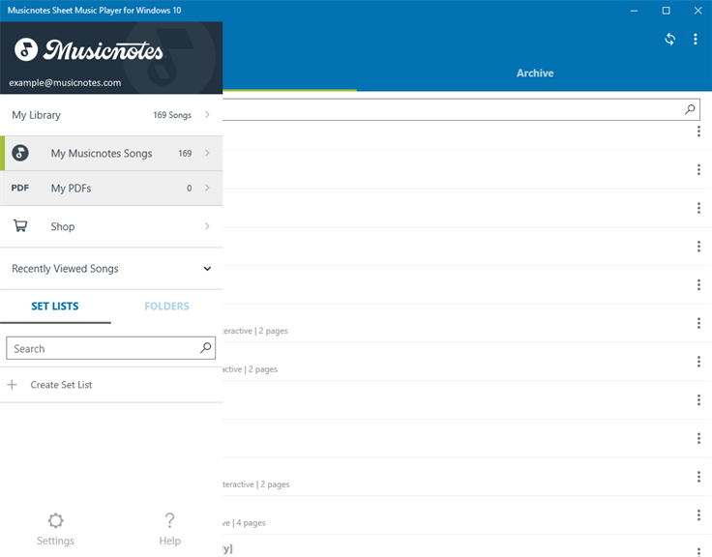This screenshot has height=557, width=712.
Task: Minimize the Musicnotes window
Action: pos(634,11)
